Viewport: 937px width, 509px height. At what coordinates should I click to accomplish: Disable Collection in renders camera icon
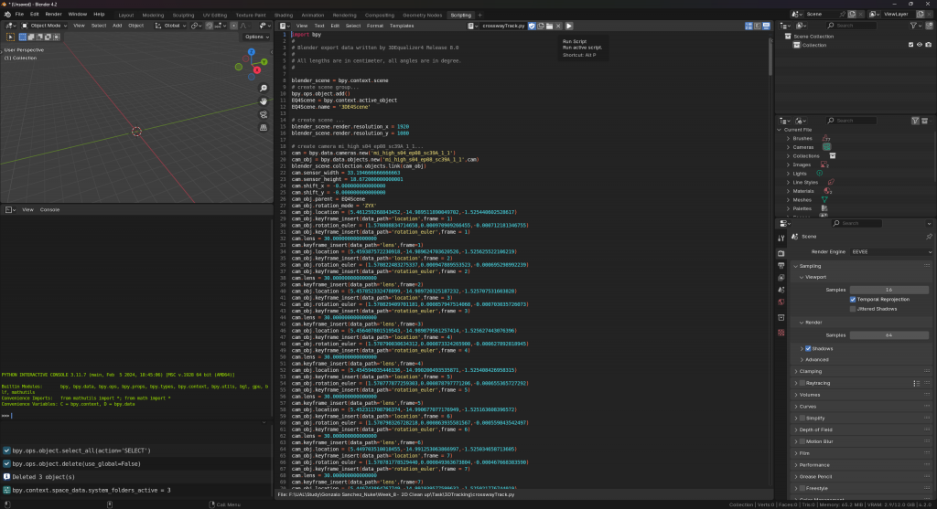[928, 45]
